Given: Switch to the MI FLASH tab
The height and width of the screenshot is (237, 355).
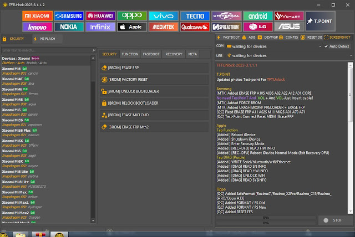Looking at the screenshot, I should coord(47,39).
